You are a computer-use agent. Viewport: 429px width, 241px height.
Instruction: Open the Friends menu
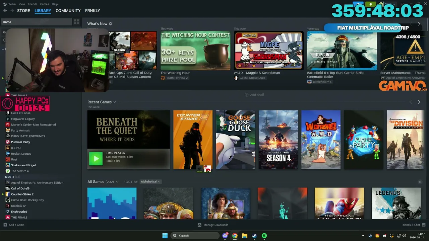point(33,4)
